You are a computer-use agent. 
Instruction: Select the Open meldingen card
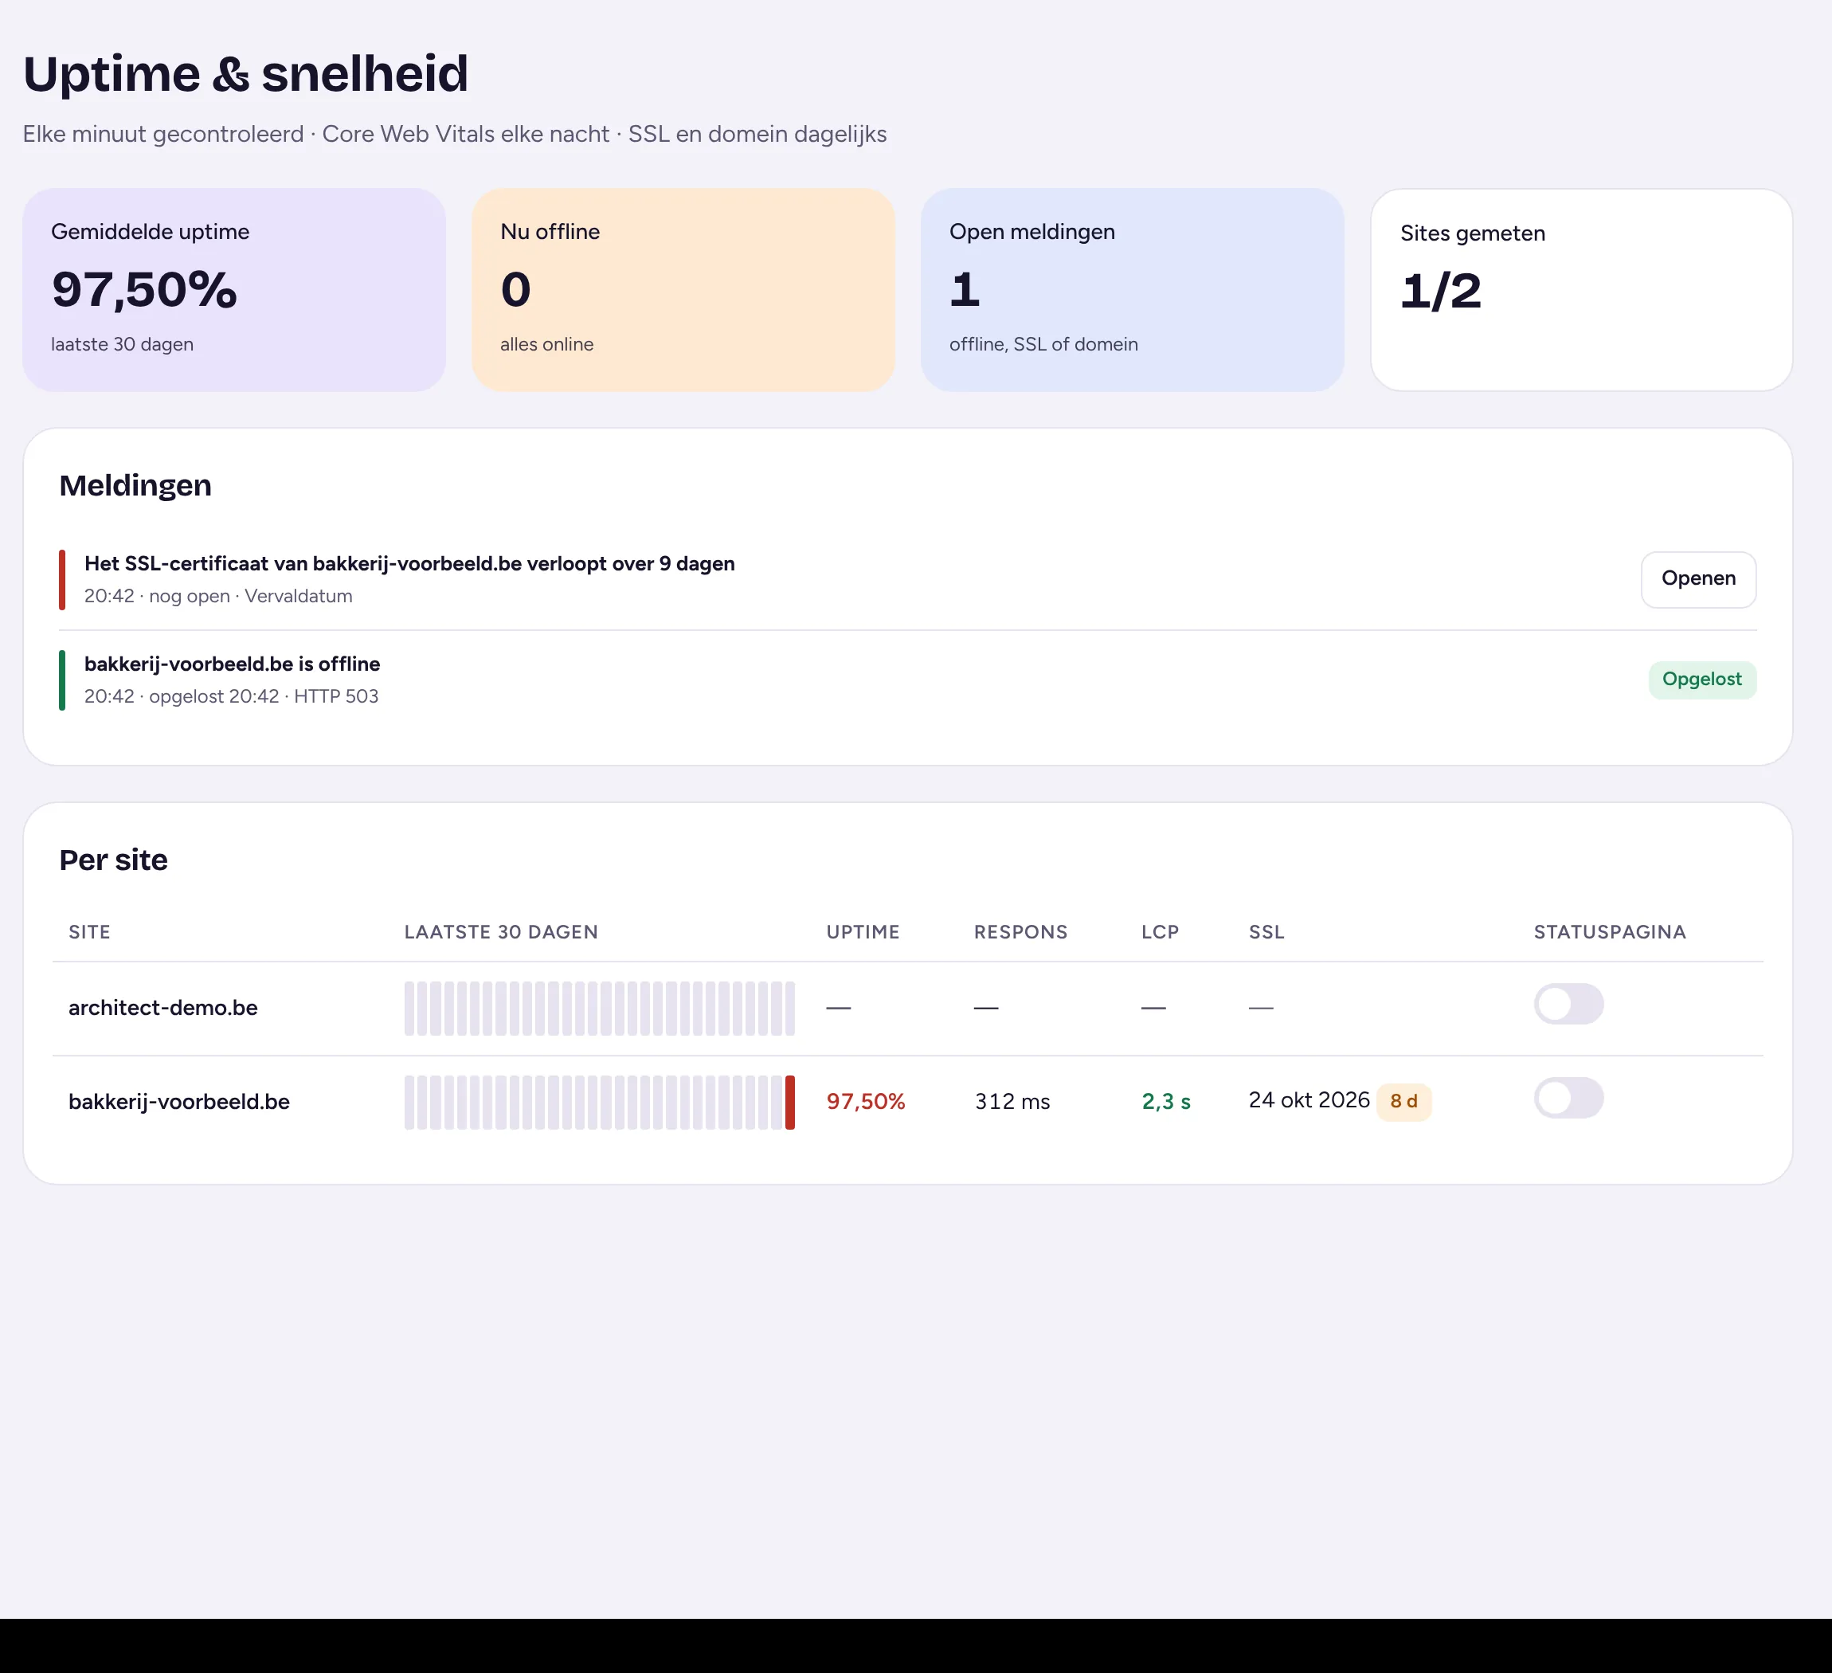point(1131,290)
